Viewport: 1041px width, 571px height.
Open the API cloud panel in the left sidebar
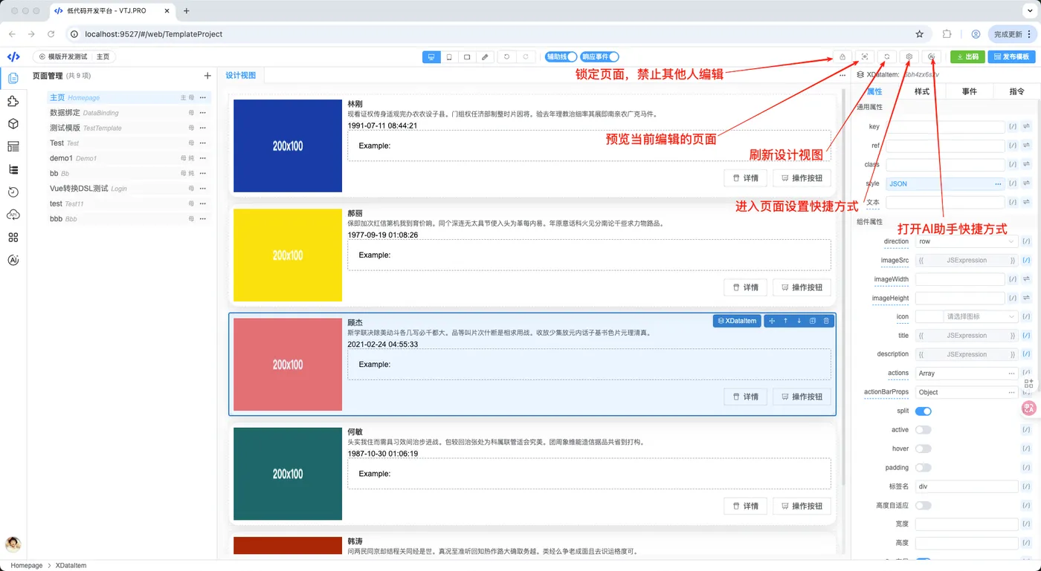point(13,215)
